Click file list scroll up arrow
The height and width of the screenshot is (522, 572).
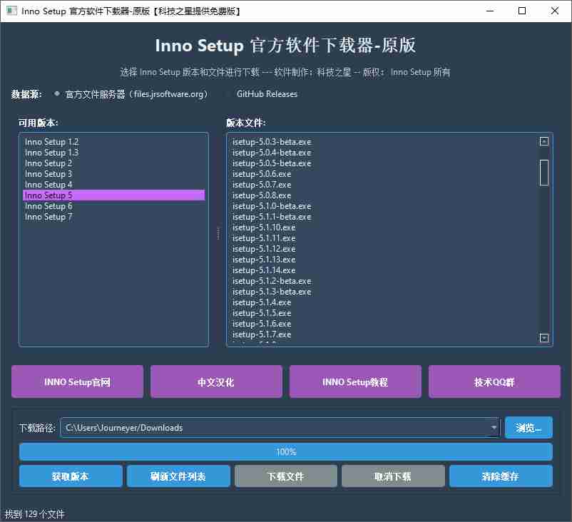pyautogui.click(x=543, y=141)
